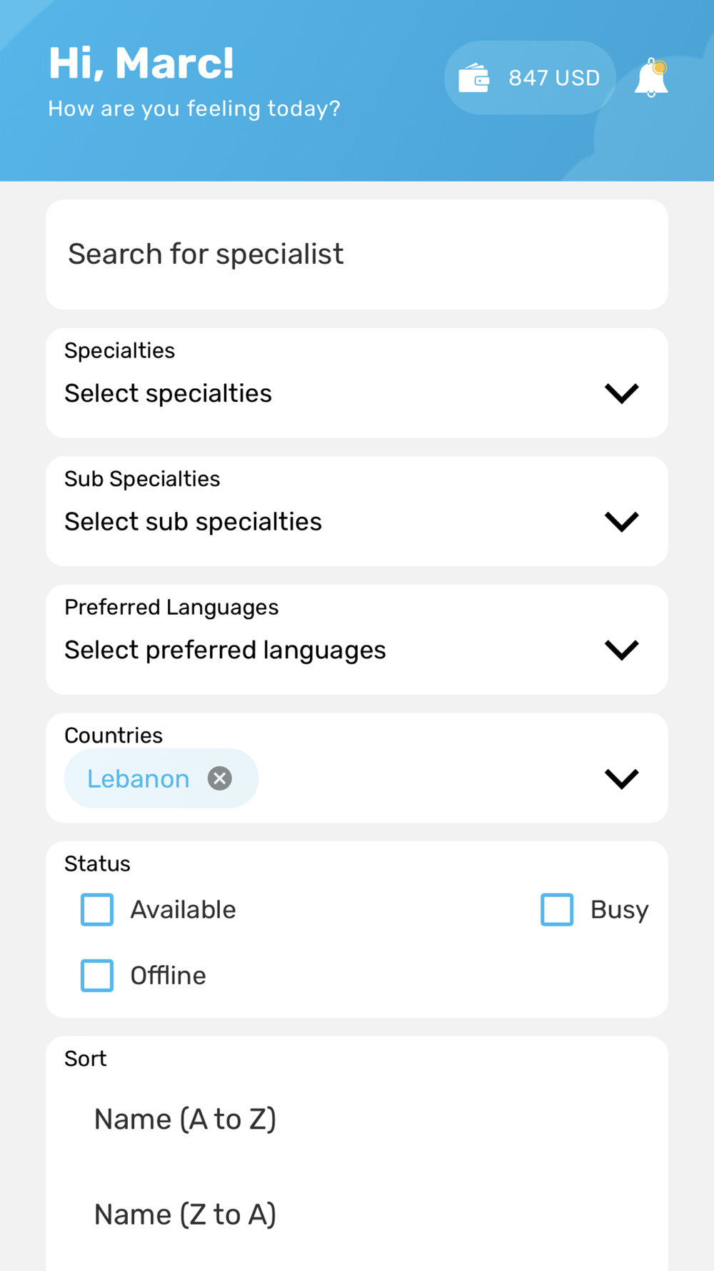Check the Available status checkbox
The height and width of the screenshot is (1271, 714).
tap(97, 909)
